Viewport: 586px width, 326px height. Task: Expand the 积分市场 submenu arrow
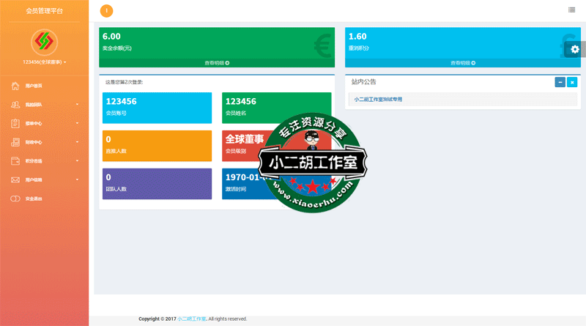point(76,161)
